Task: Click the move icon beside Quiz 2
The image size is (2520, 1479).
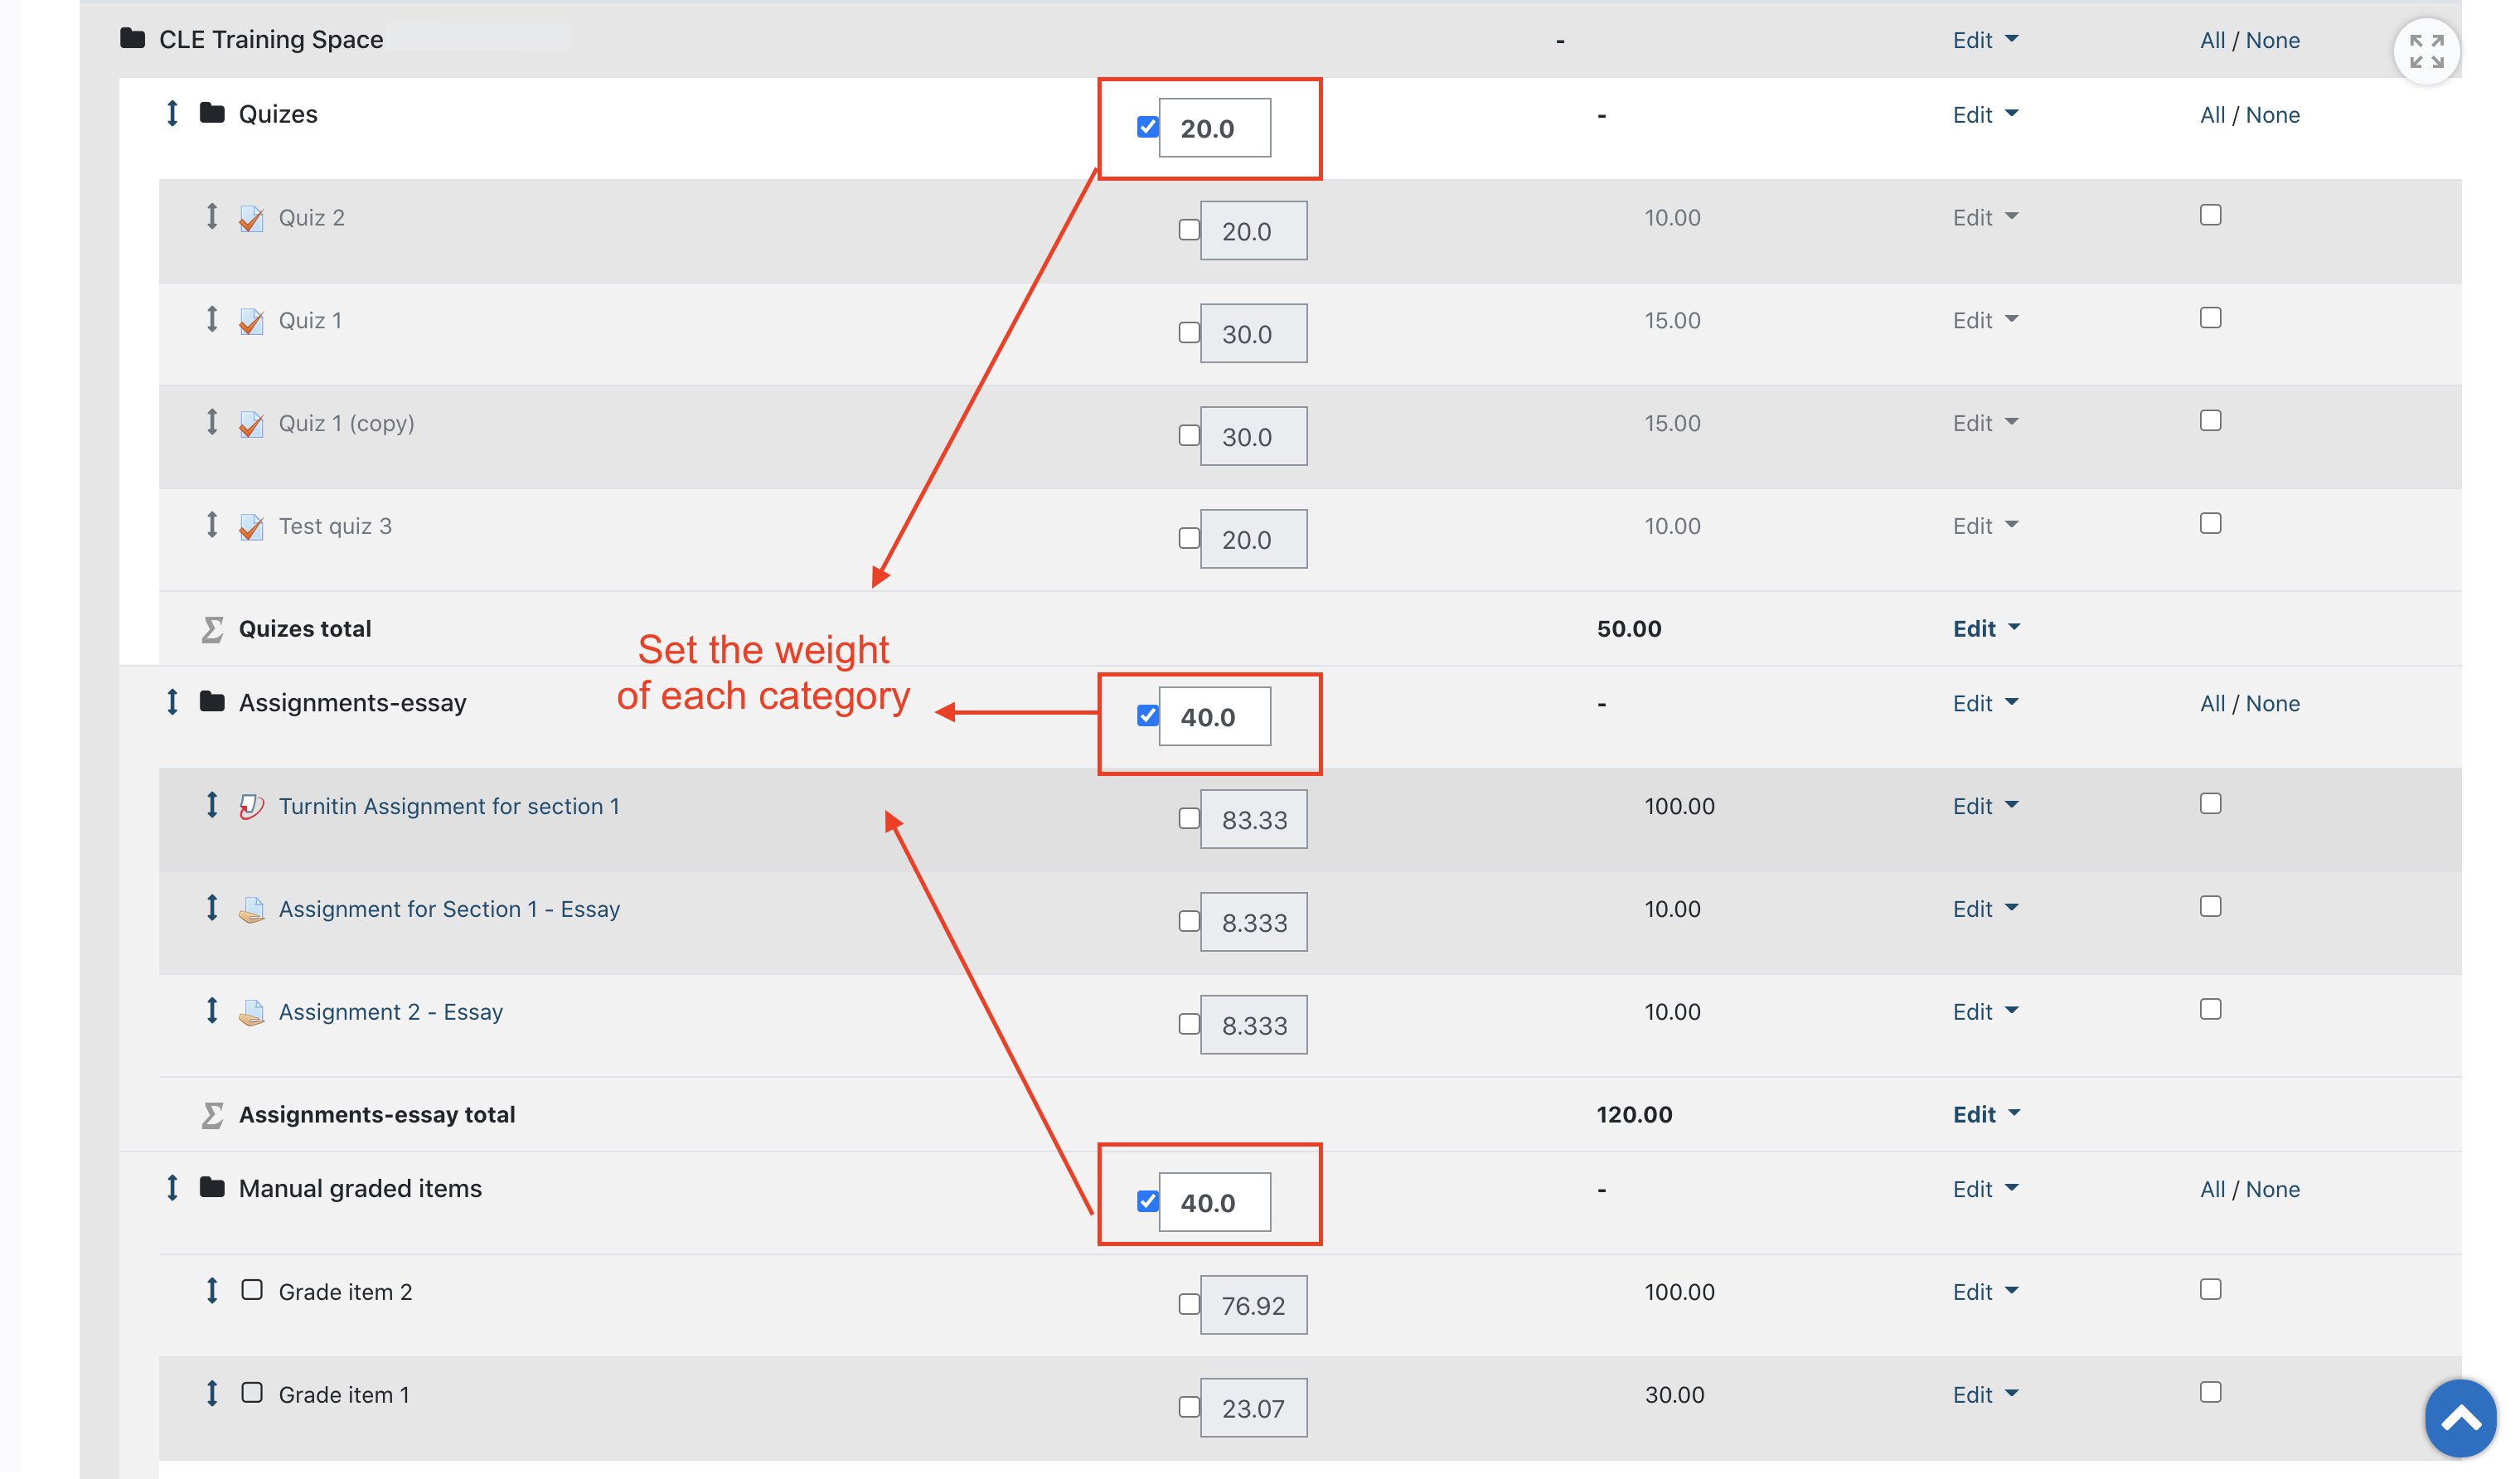Action: coord(212,216)
